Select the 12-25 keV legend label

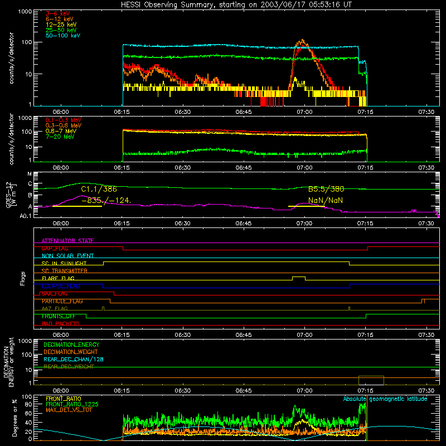[x=61, y=25]
